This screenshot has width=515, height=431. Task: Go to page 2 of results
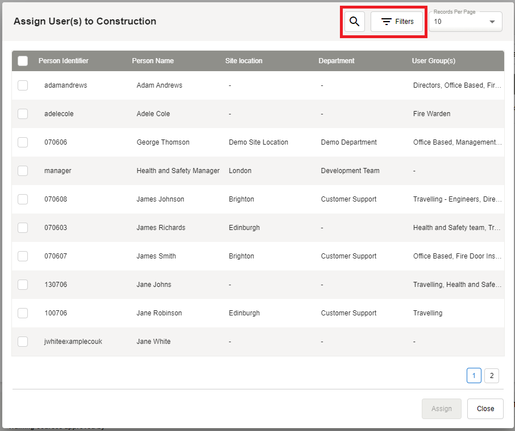[x=491, y=375]
